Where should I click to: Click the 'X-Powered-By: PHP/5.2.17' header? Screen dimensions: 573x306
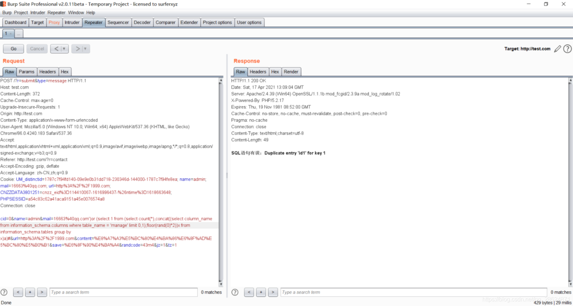pos(257,100)
